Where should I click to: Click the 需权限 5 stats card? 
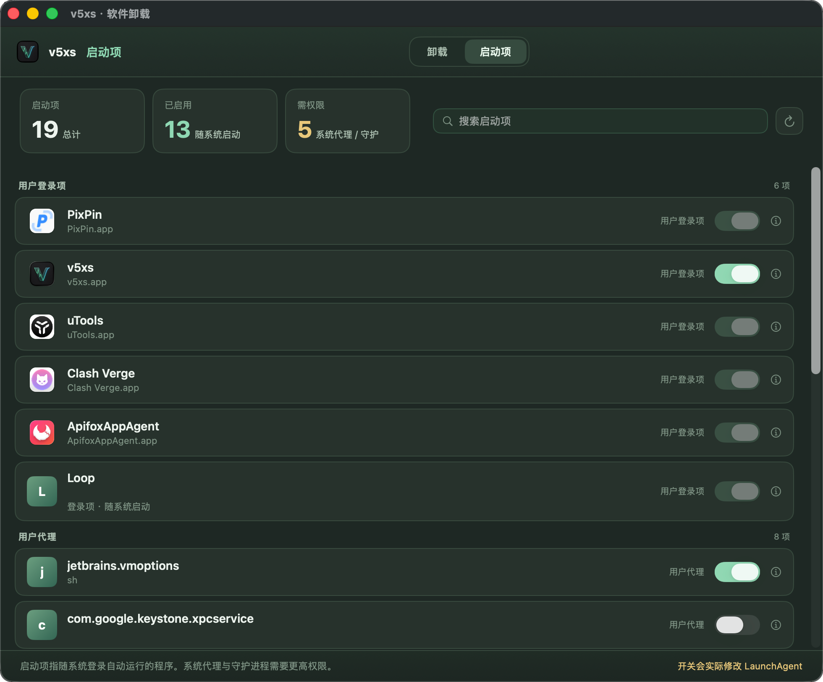[x=348, y=121]
